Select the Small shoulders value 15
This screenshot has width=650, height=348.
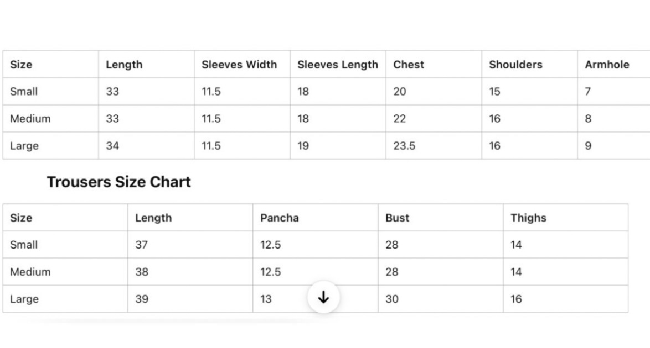coord(494,92)
